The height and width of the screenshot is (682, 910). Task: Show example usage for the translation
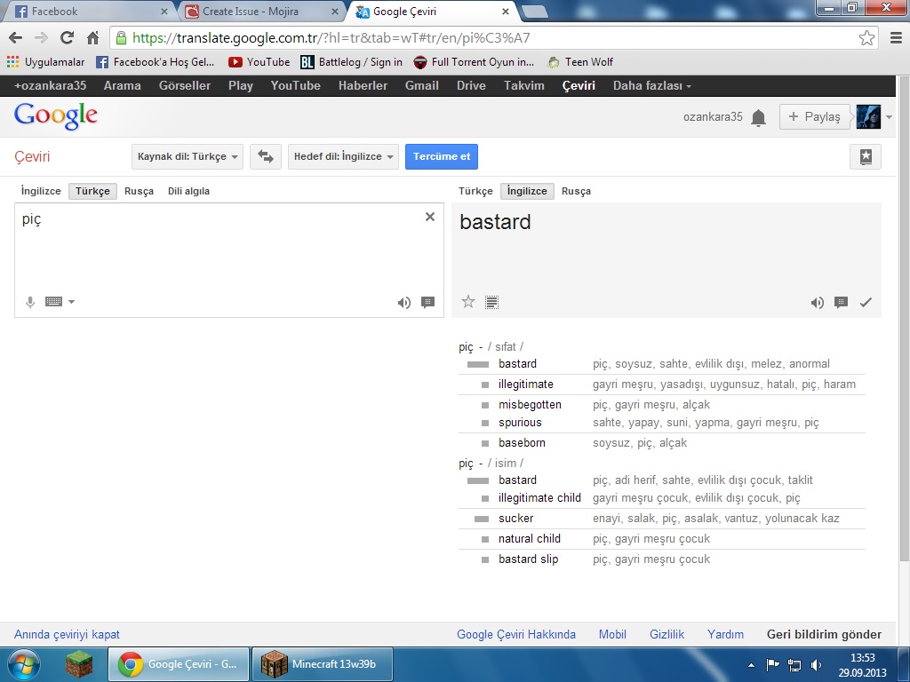pos(841,302)
